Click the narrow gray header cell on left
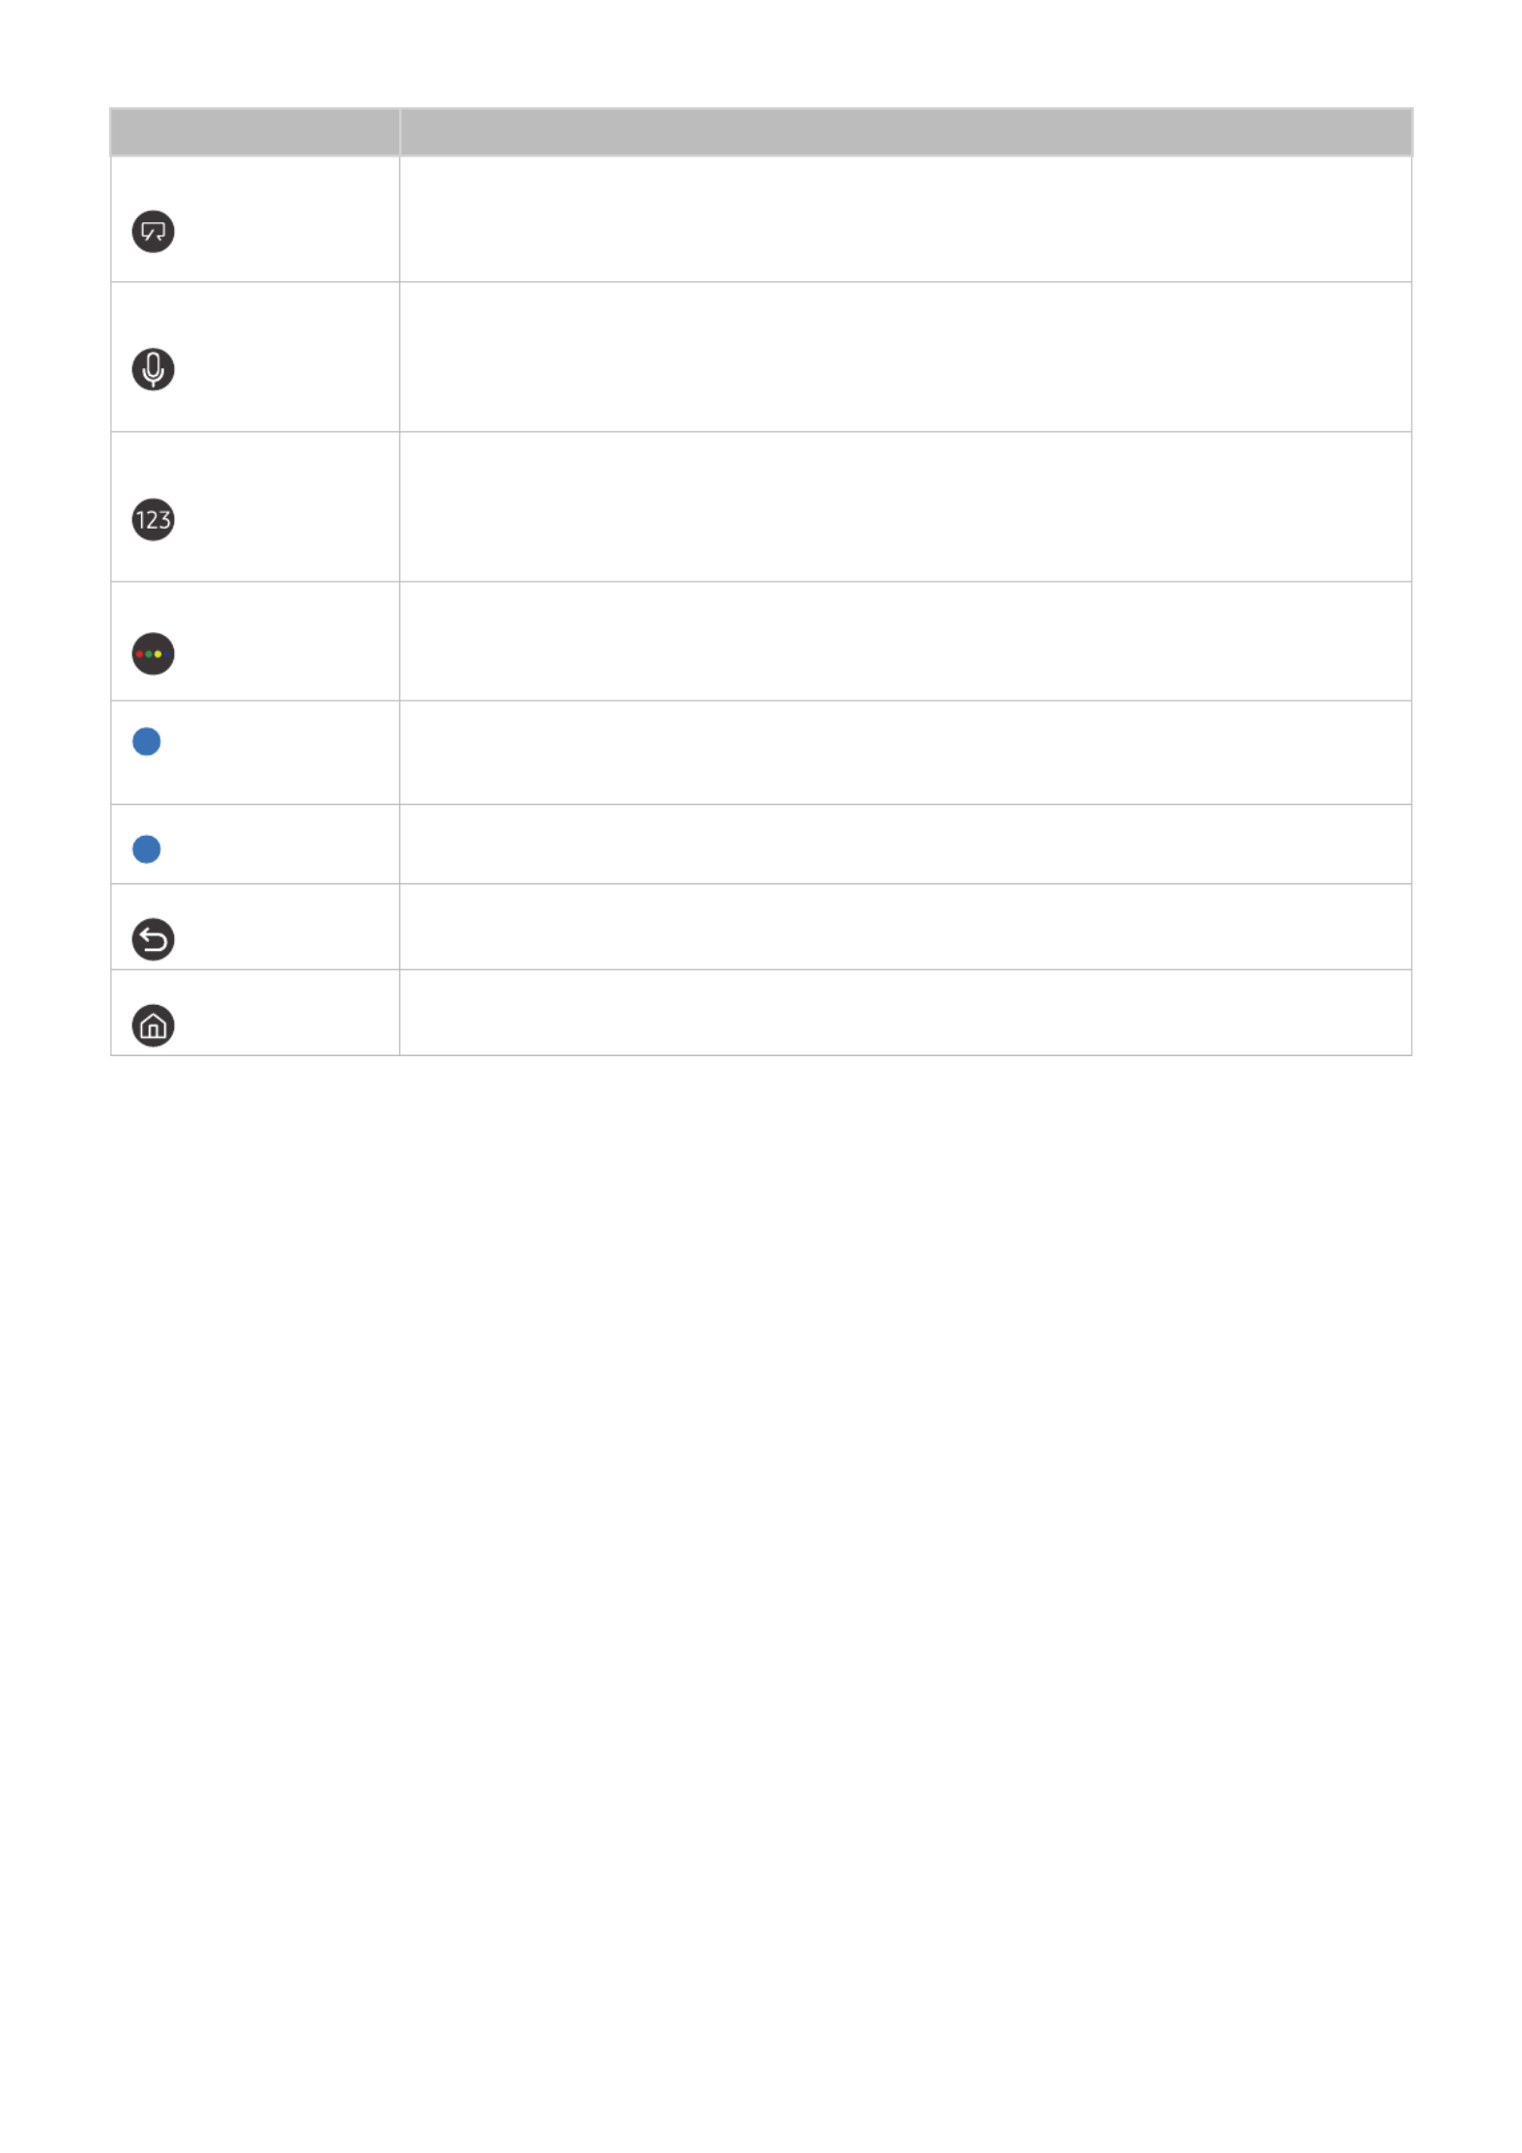 [255, 132]
